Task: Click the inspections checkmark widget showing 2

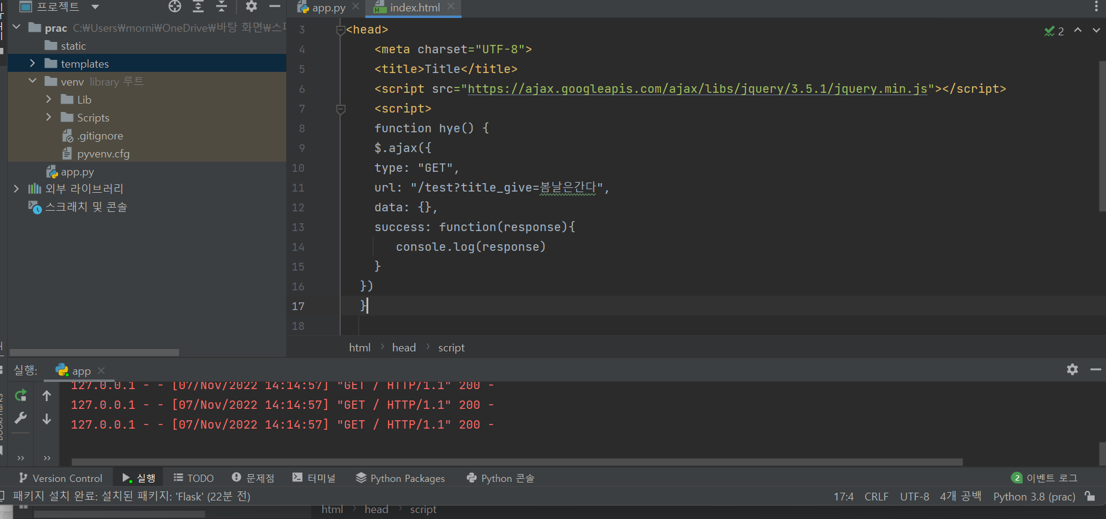Action: pos(1054,31)
